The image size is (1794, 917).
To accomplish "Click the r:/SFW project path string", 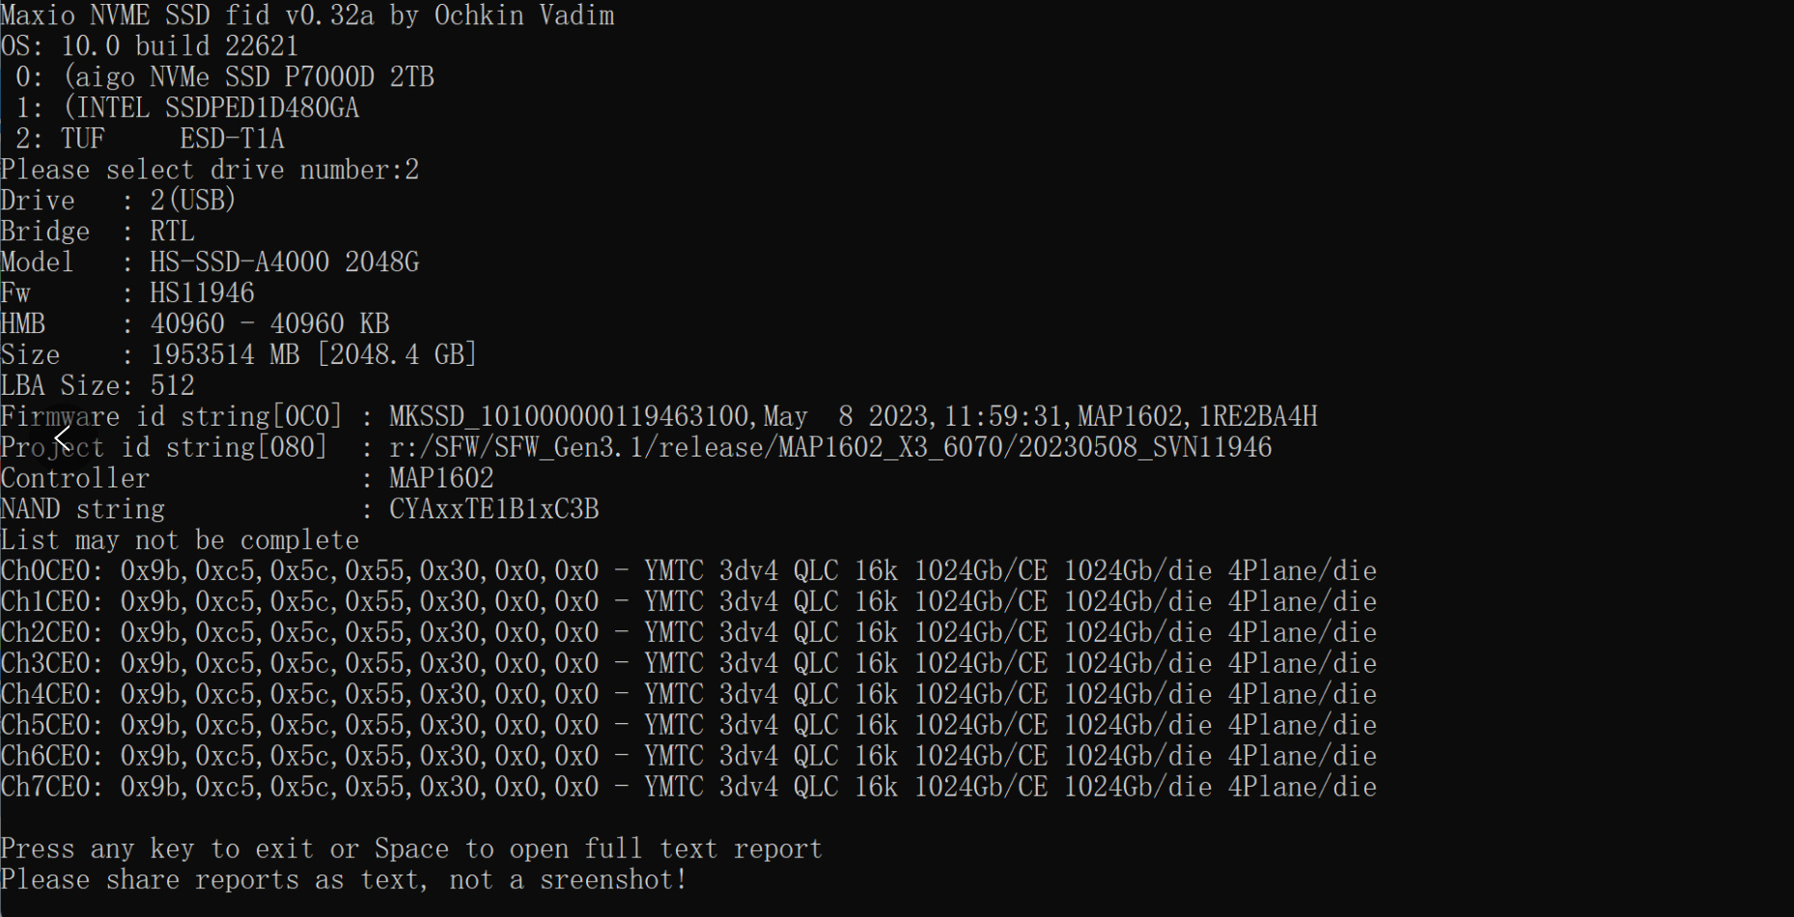I will pyautogui.click(x=830, y=448).
